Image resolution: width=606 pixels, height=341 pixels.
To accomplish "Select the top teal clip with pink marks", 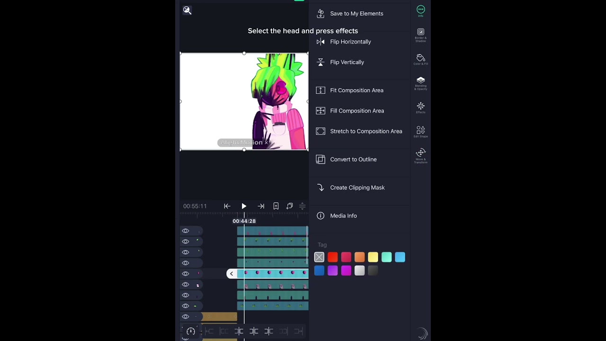I will tap(273, 231).
